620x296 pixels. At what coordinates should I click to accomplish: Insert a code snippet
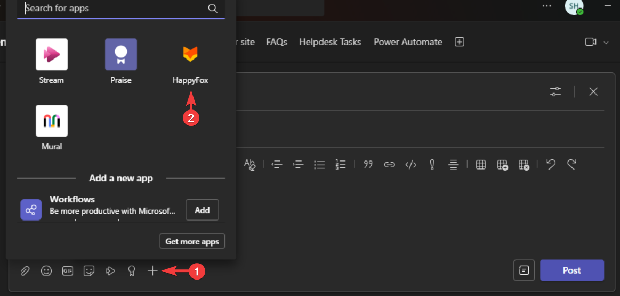point(411,164)
